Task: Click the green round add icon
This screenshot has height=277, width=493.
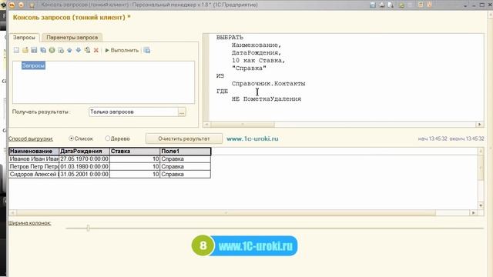Action: pyautogui.click(x=52, y=50)
